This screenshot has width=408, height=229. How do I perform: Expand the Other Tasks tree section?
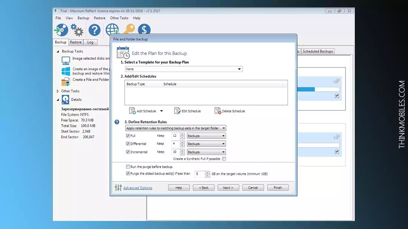58,91
